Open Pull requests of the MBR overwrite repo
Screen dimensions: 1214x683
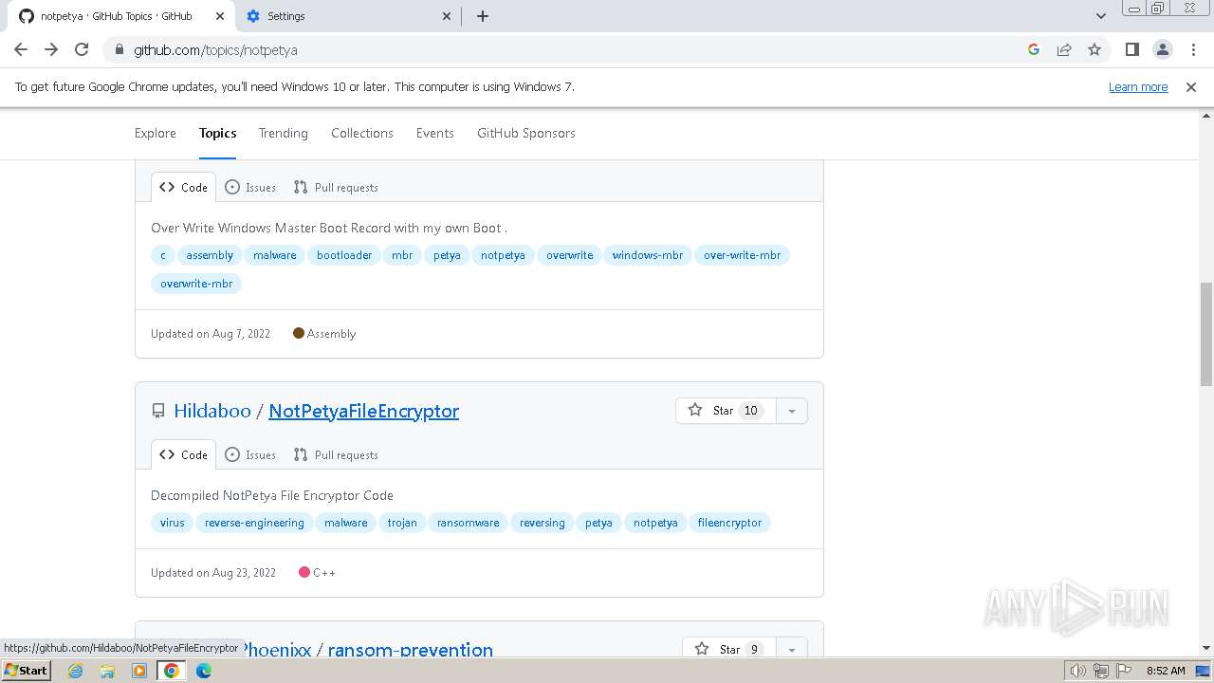coord(336,188)
